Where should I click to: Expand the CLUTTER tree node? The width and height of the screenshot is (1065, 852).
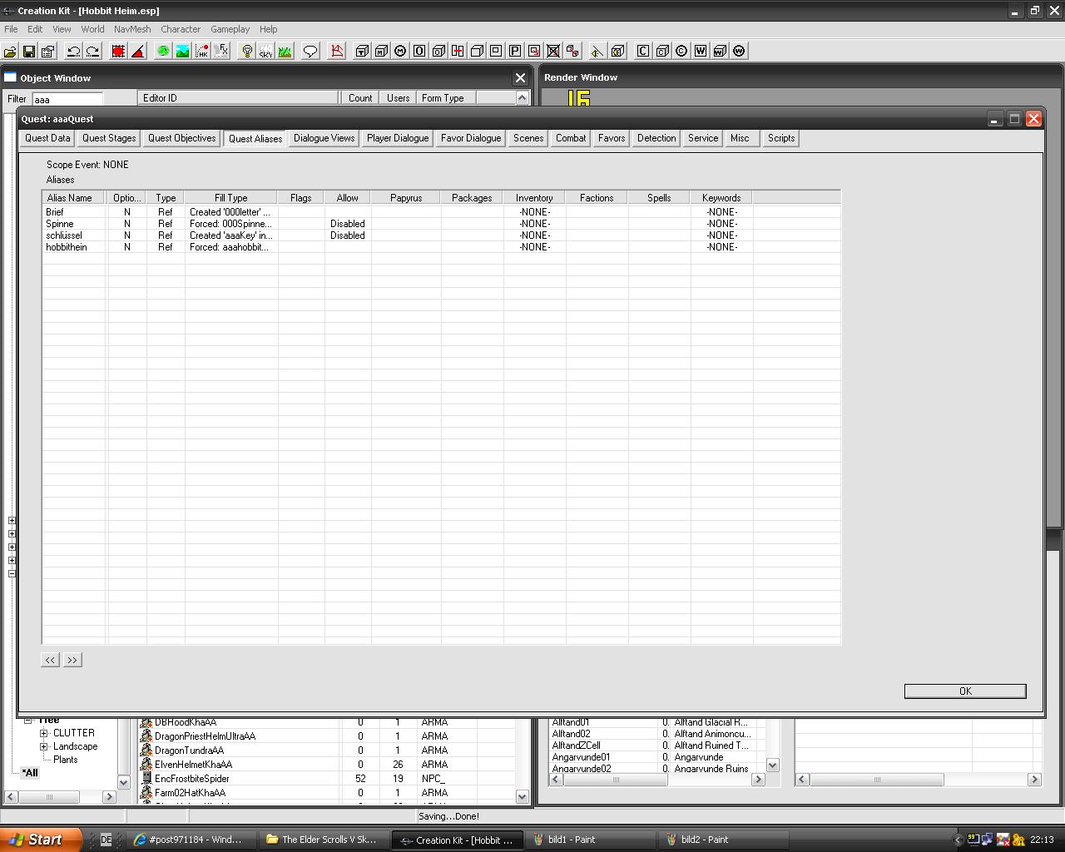coord(44,733)
